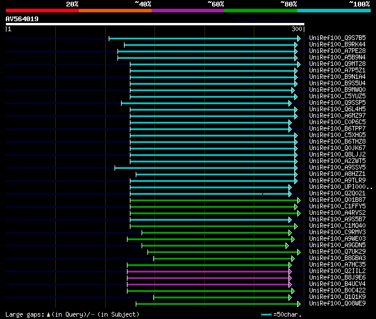Click the UniRef100_C1MQ40 label
Viewport: 376px width, 319px height.
click(x=337, y=226)
